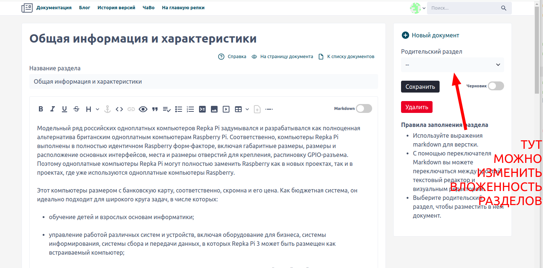
Task: Open the Документация menu item
Action: [x=54, y=8]
